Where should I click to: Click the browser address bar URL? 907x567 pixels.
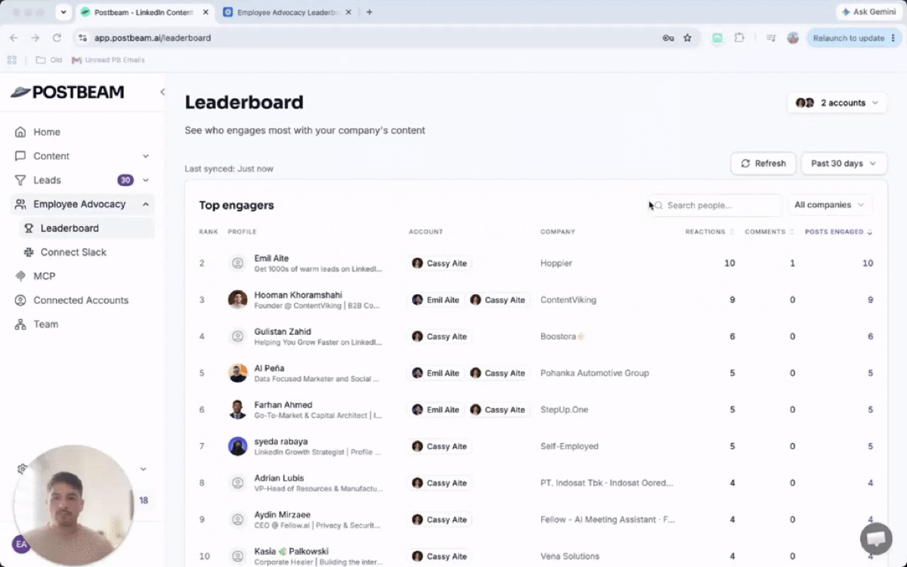coord(153,38)
